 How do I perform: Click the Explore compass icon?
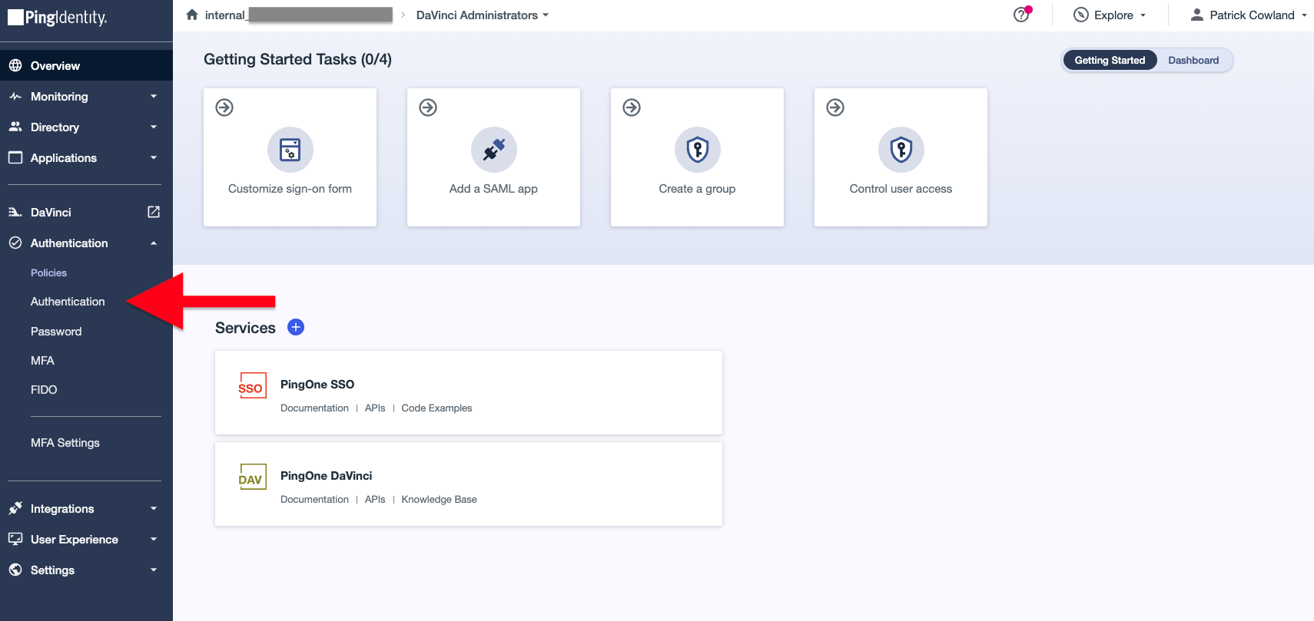tap(1081, 15)
